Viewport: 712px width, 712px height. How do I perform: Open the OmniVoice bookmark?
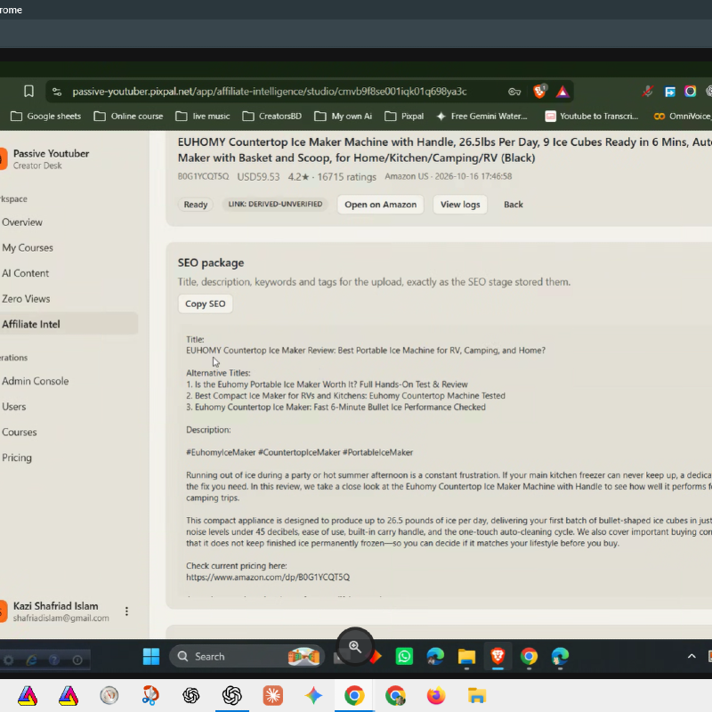coord(682,117)
